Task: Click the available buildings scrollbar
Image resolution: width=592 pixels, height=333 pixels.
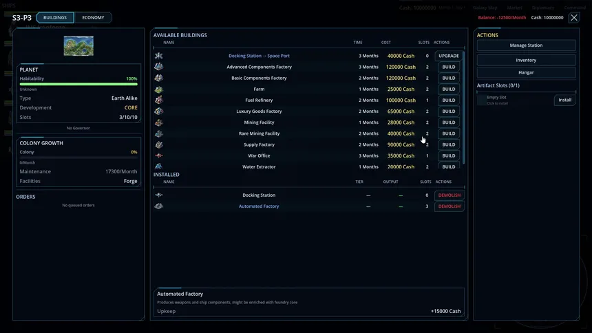Action: coord(463,107)
